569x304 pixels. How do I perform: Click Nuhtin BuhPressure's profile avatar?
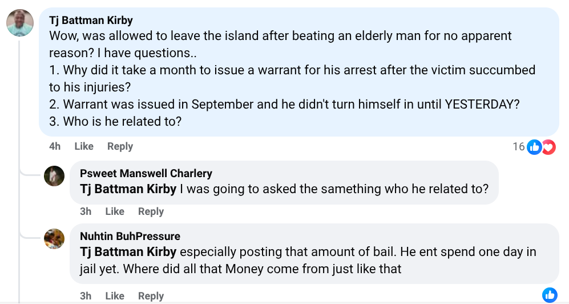(54, 239)
